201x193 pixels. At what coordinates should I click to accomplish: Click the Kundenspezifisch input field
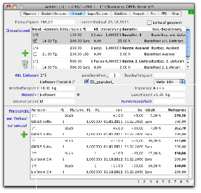pos(169,101)
